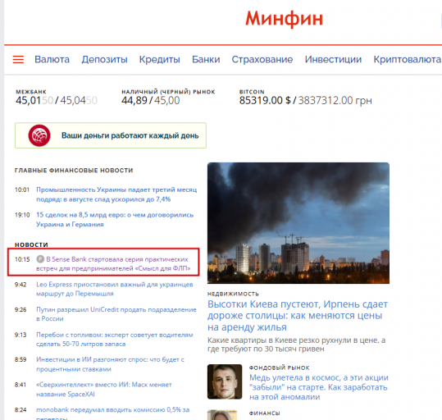
Task: Open 'Инвестиции в ИИ разгоняют спрос' link
Action: tap(110, 364)
